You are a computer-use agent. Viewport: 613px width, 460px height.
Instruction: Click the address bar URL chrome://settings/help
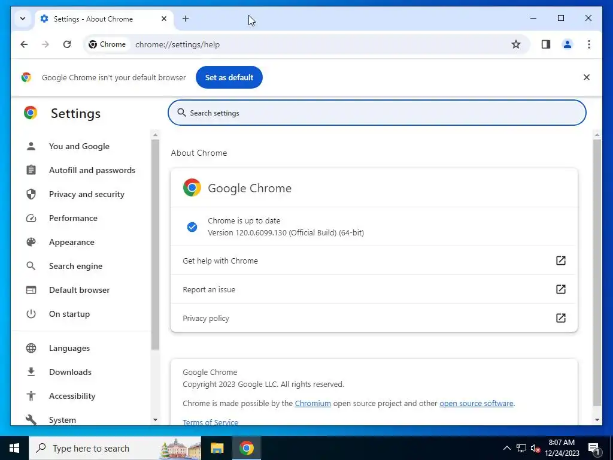coord(177,44)
